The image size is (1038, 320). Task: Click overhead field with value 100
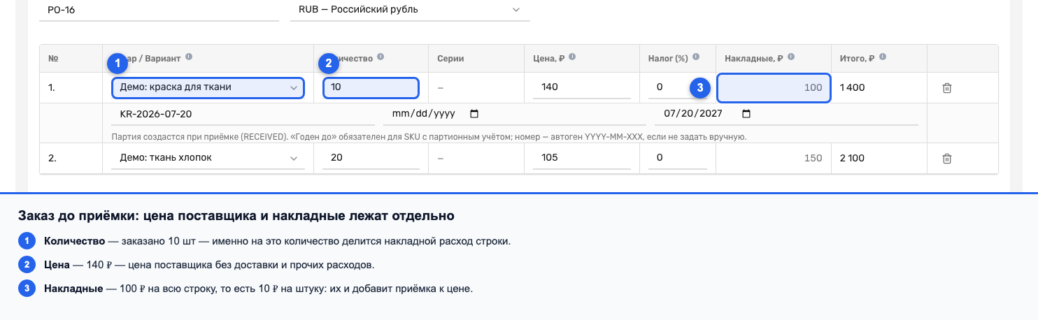[x=774, y=88]
